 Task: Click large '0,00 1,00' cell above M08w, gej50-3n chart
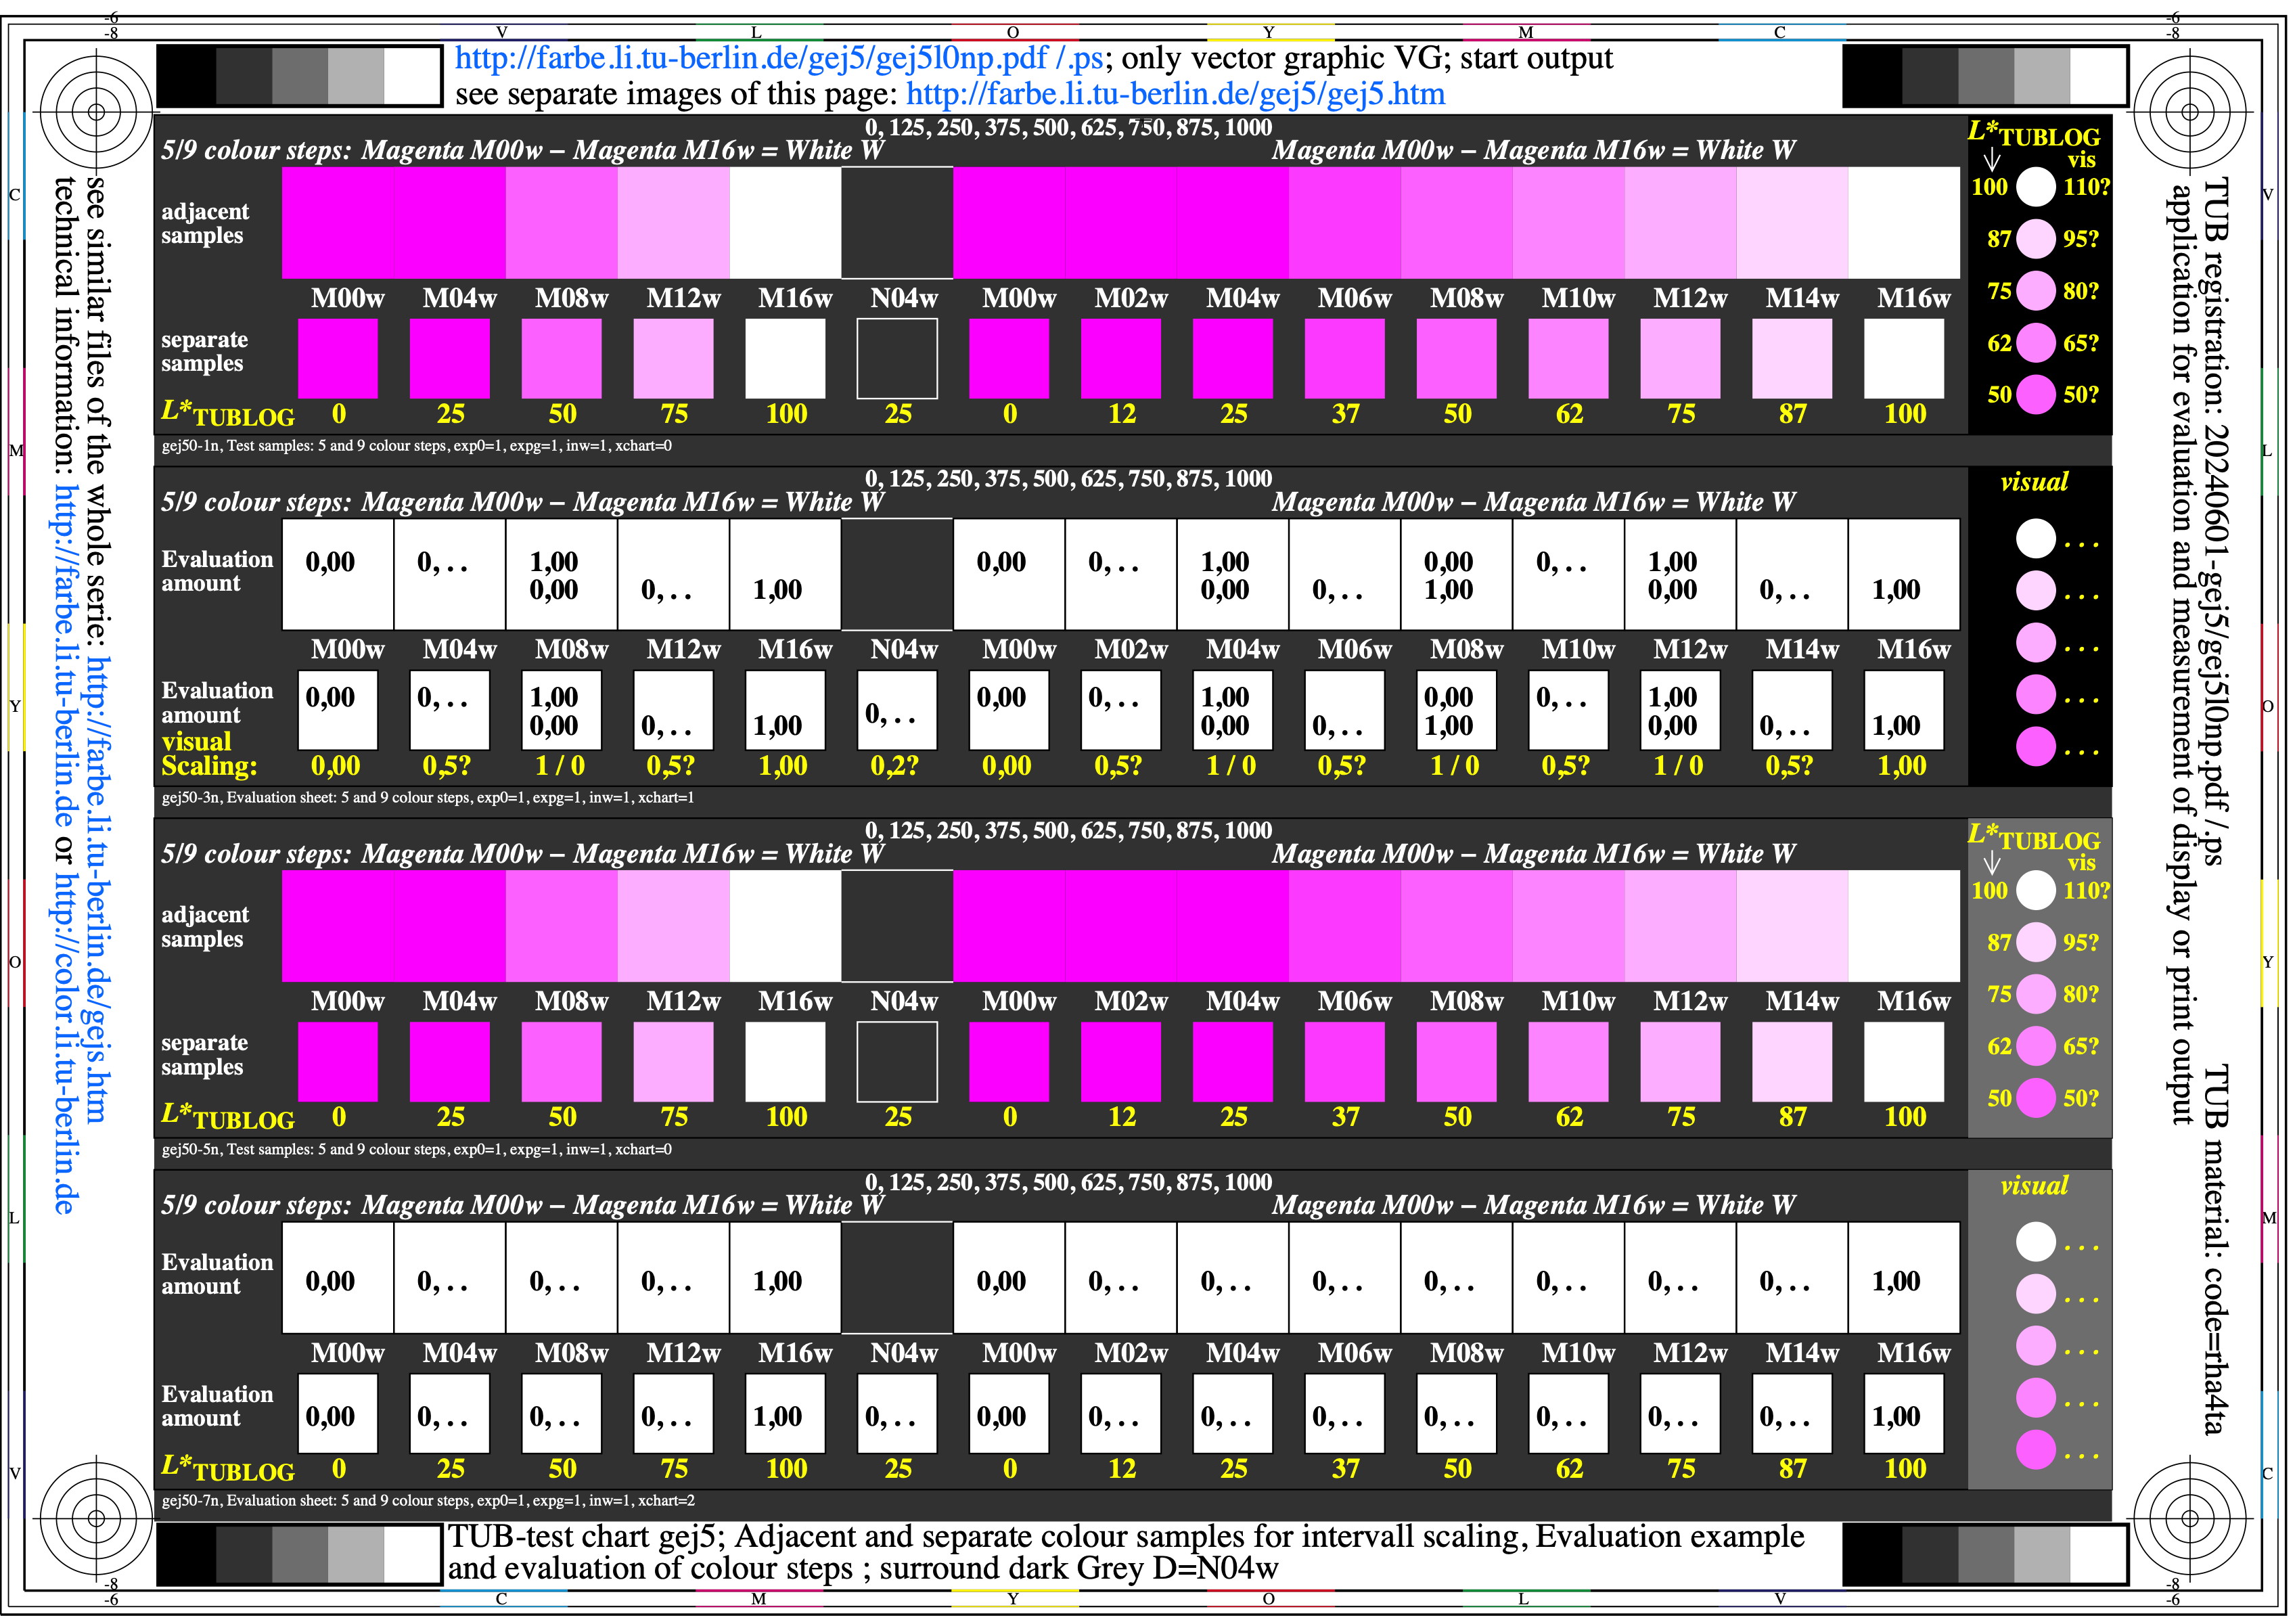point(1457,575)
